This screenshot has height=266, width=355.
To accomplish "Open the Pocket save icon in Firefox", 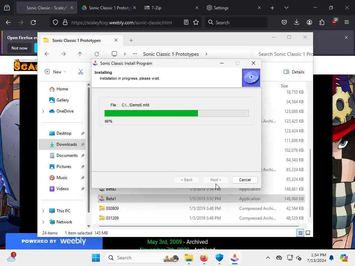I will (x=284, y=22).
